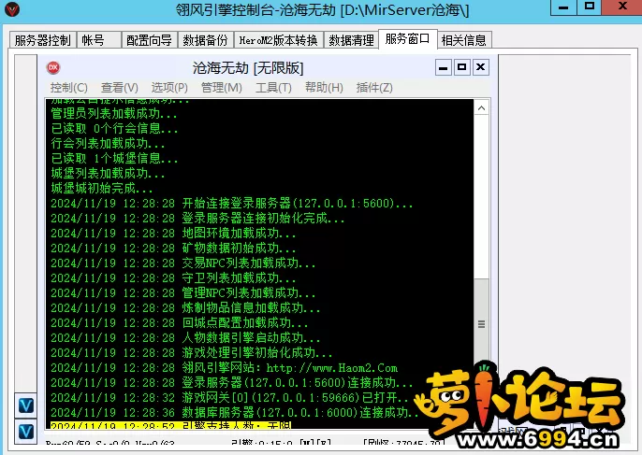
Task: Open the 插件(Z) menu
Action: 374,88
